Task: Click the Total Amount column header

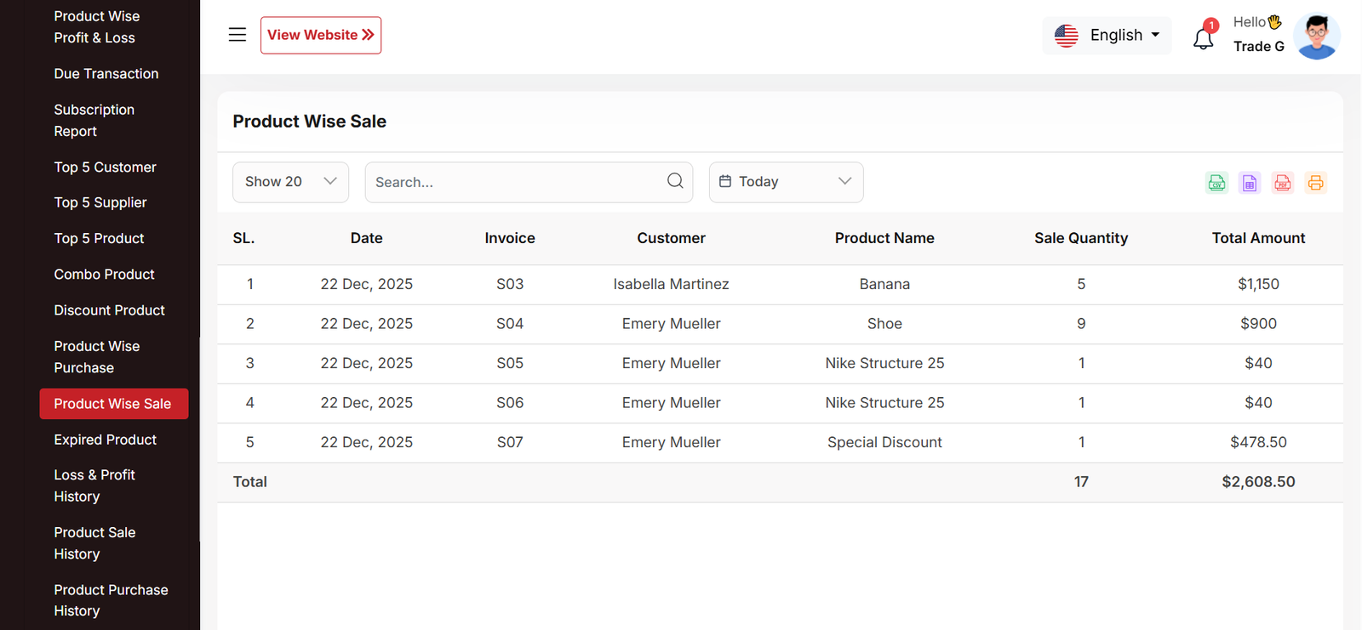Action: (1257, 238)
